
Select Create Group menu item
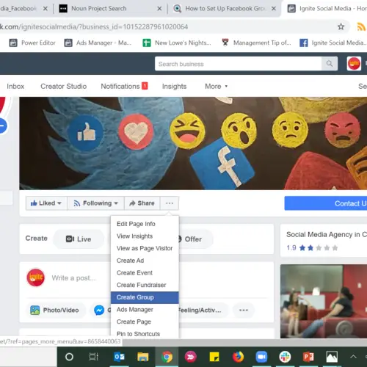pyautogui.click(x=145, y=297)
